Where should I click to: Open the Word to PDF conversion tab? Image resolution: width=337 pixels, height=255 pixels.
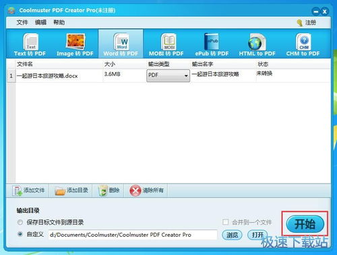click(x=121, y=44)
